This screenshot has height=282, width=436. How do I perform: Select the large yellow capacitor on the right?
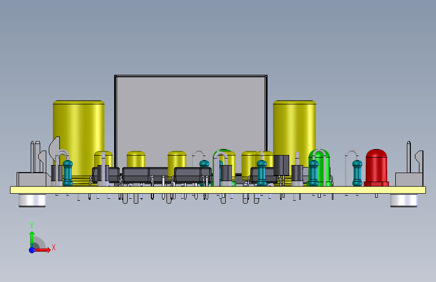coord(295,139)
